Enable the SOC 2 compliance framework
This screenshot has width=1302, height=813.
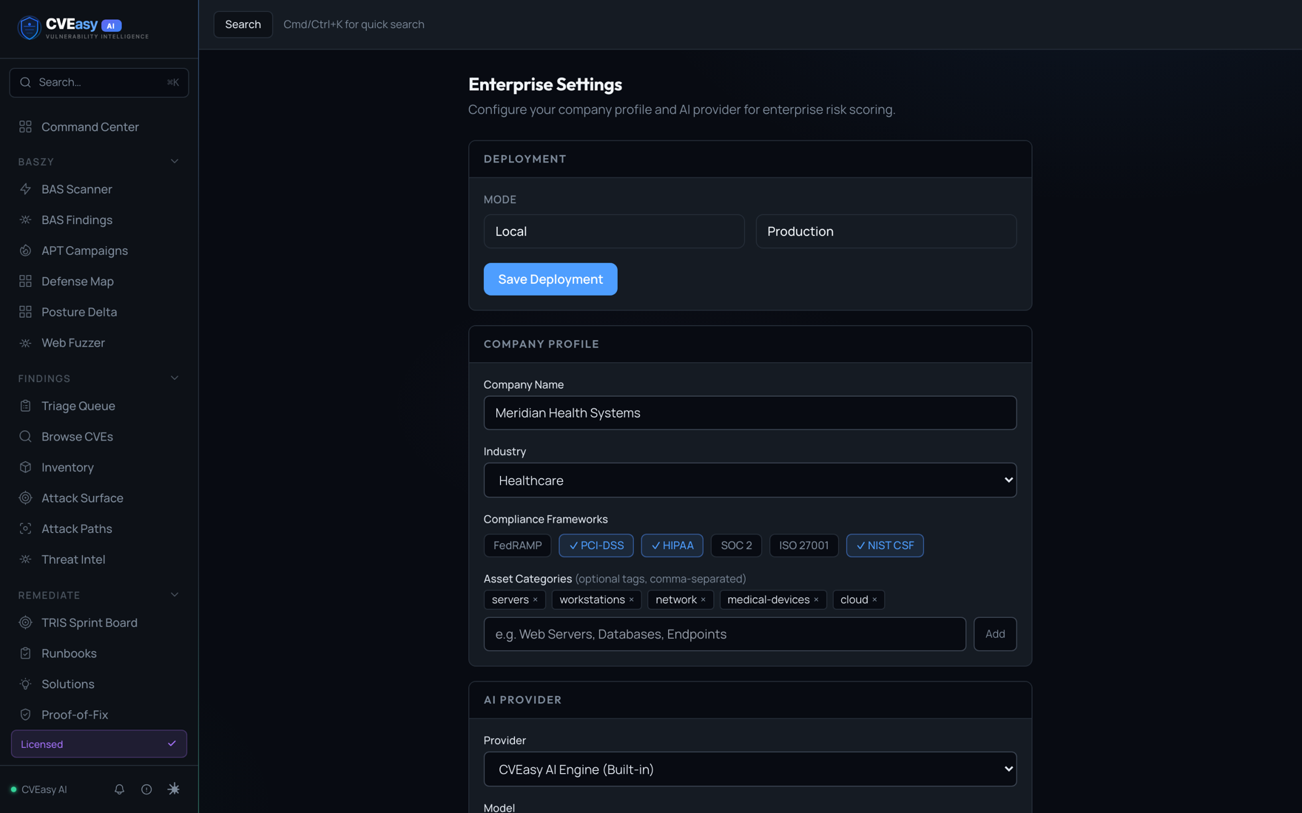point(736,545)
